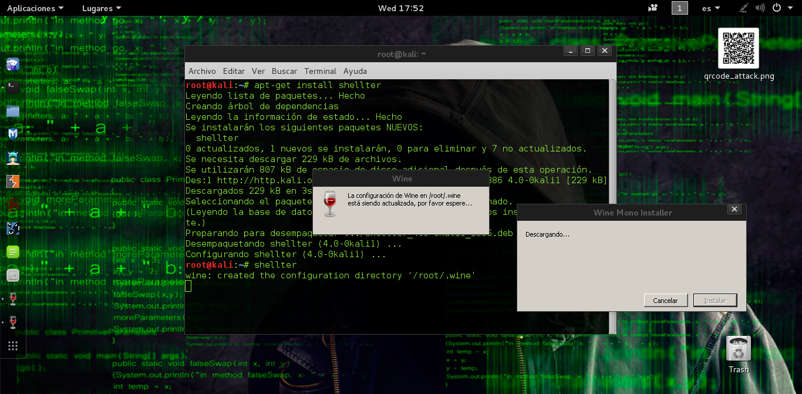Launch Burp Suite from the orange dock icon

pos(13,181)
